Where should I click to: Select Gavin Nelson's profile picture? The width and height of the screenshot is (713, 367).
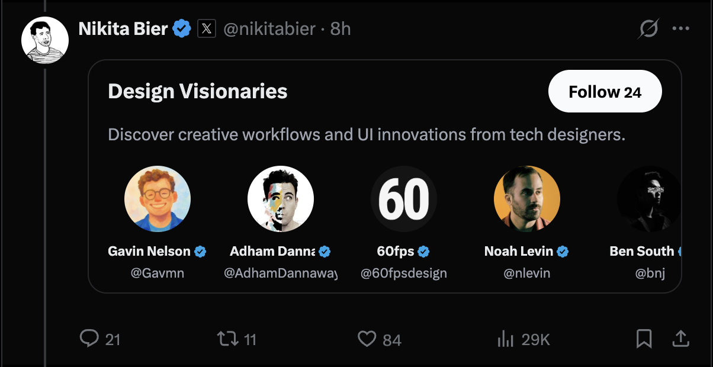coord(158,199)
